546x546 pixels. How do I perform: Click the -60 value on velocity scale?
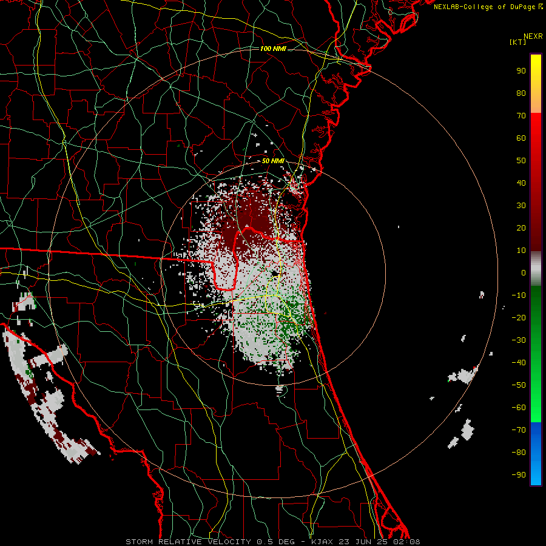click(519, 408)
